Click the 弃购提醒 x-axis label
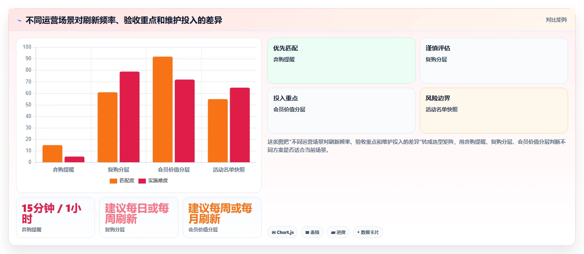The image size is (584, 254). [x=63, y=170]
